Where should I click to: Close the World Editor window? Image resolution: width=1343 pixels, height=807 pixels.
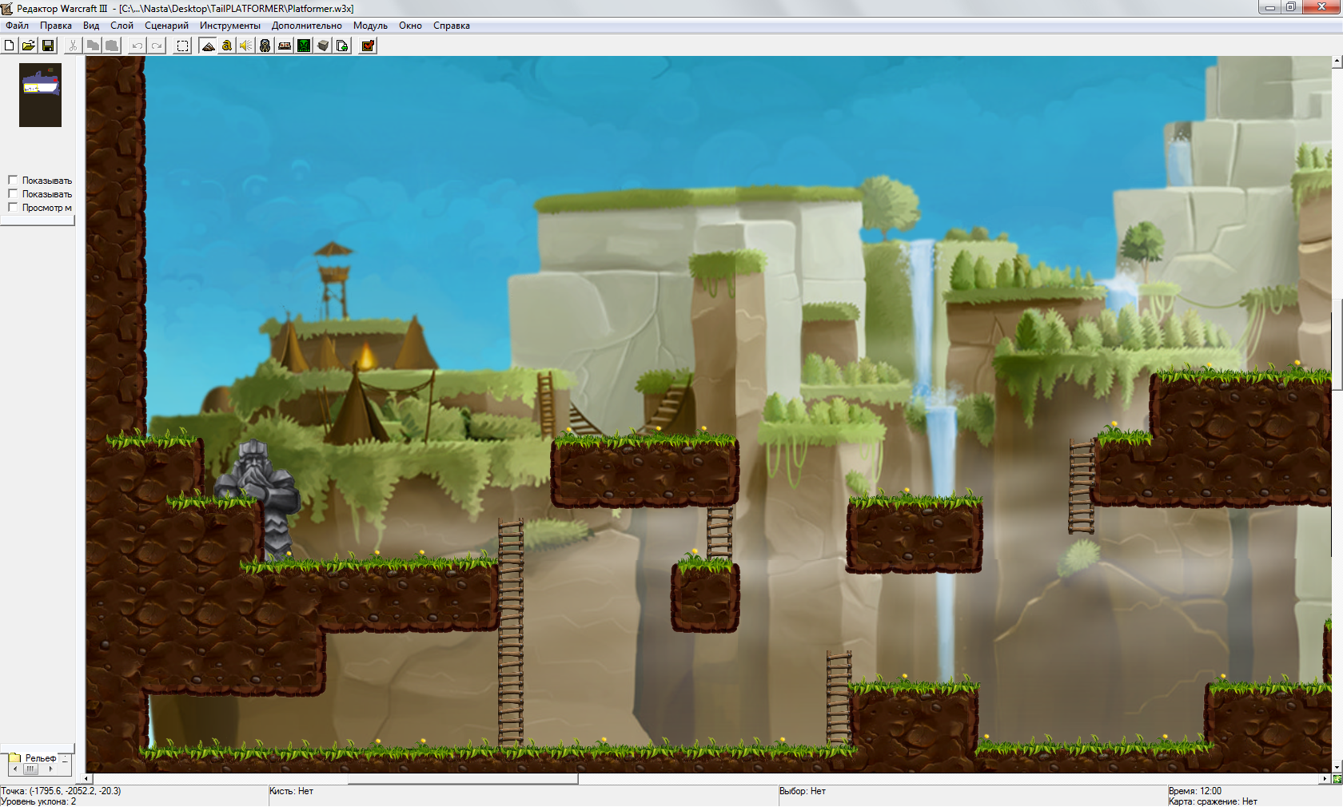[x=1321, y=7]
